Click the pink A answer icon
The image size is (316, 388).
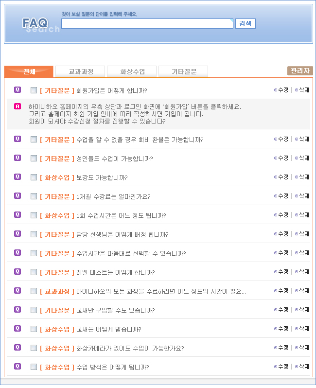point(18,106)
